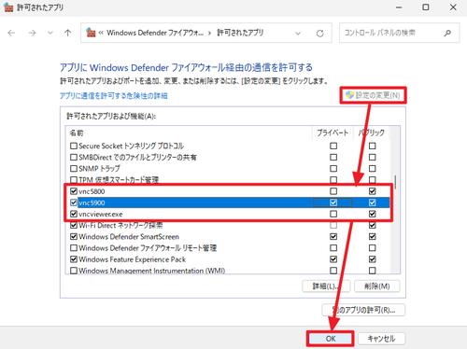
Task: Click the firewall icon in address bar
Action: [91, 33]
